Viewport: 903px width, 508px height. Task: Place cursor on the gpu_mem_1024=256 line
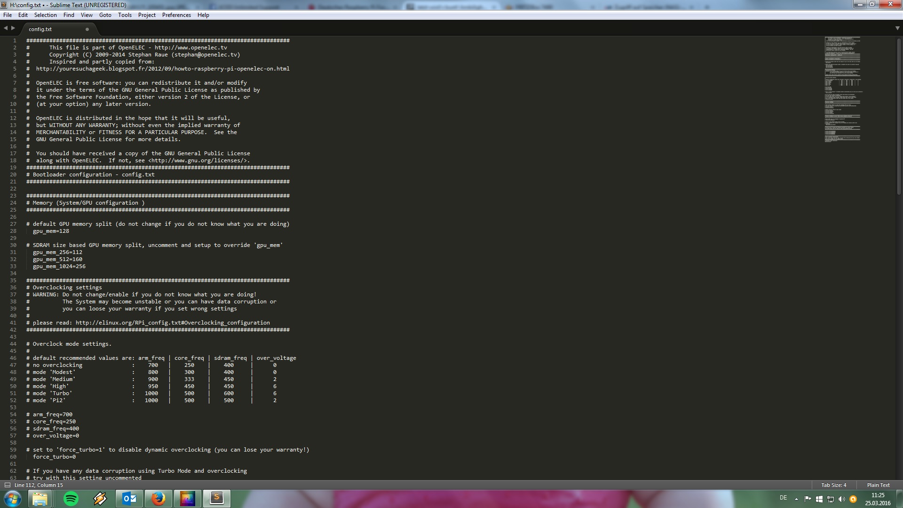(x=59, y=266)
